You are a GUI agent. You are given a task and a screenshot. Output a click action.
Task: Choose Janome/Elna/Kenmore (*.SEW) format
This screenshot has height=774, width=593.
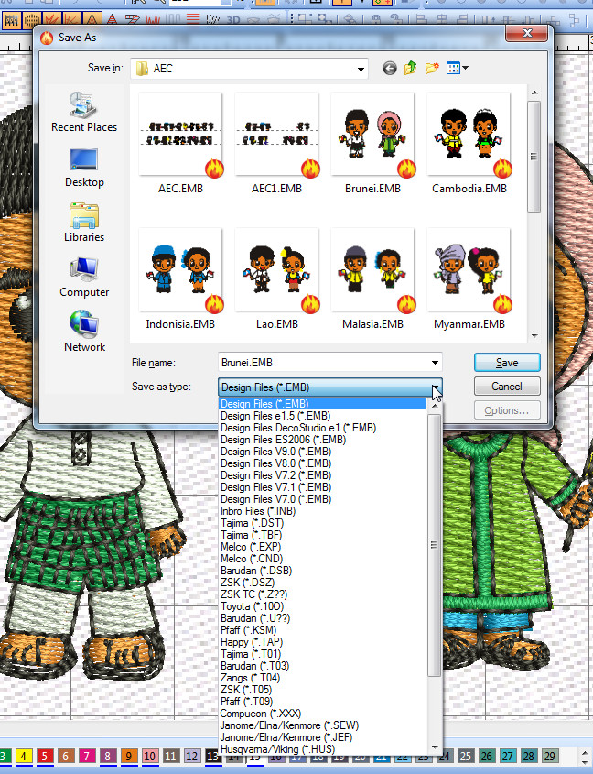point(323,725)
